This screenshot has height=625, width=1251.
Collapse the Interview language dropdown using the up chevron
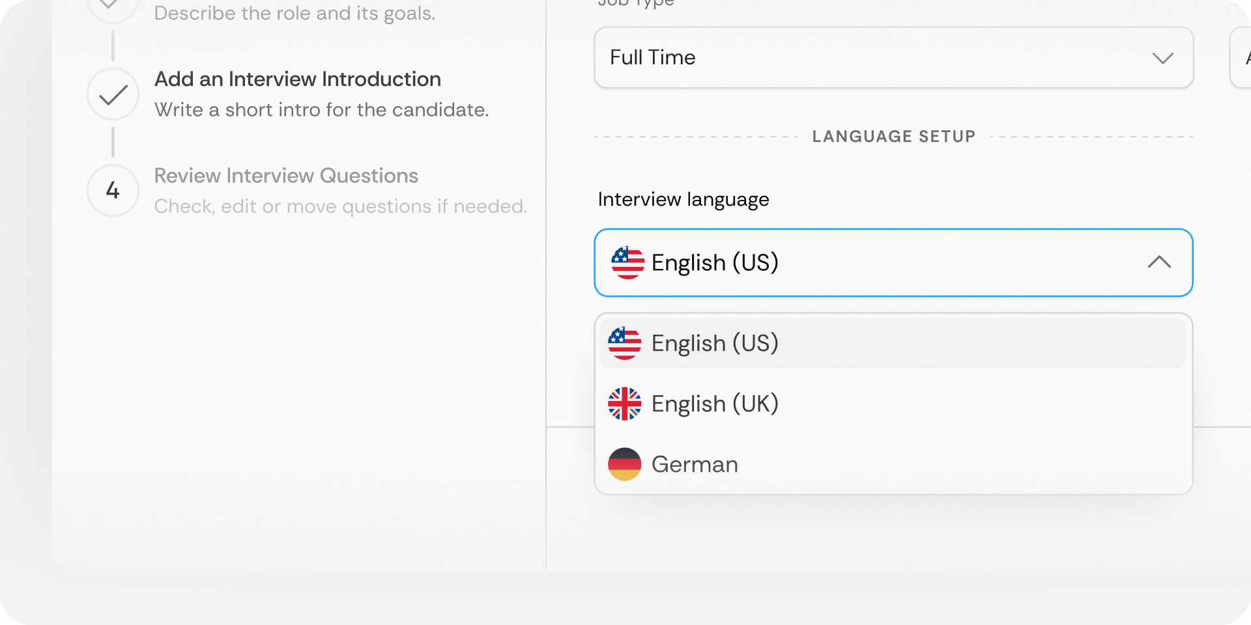point(1159,262)
